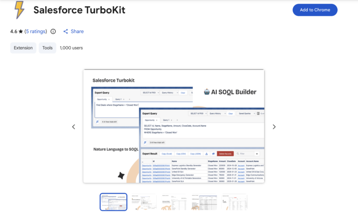Select the fifth screenshot thumbnail
This screenshot has width=358, height=213.
point(234,202)
